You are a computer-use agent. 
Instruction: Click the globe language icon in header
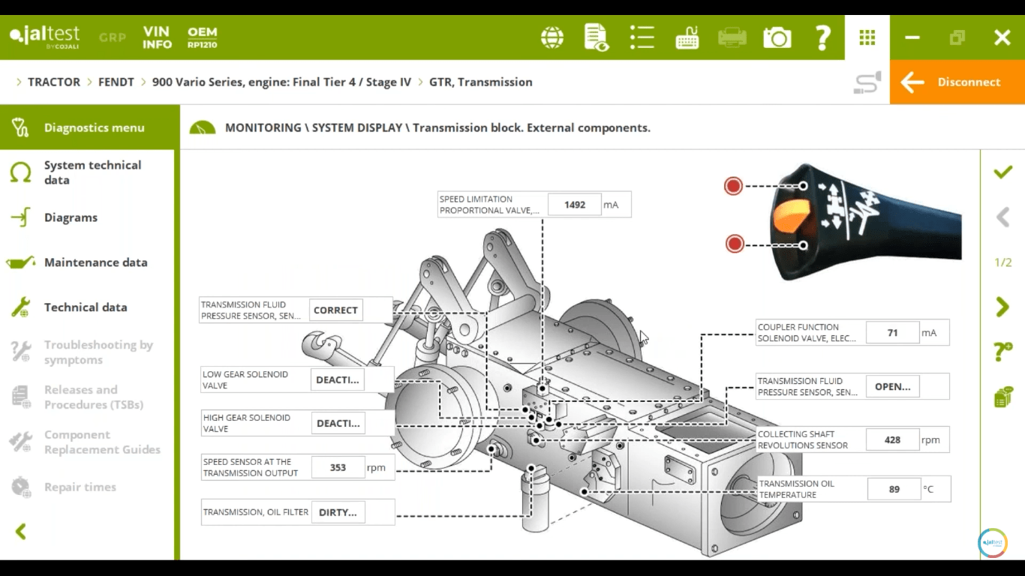(552, 37)
